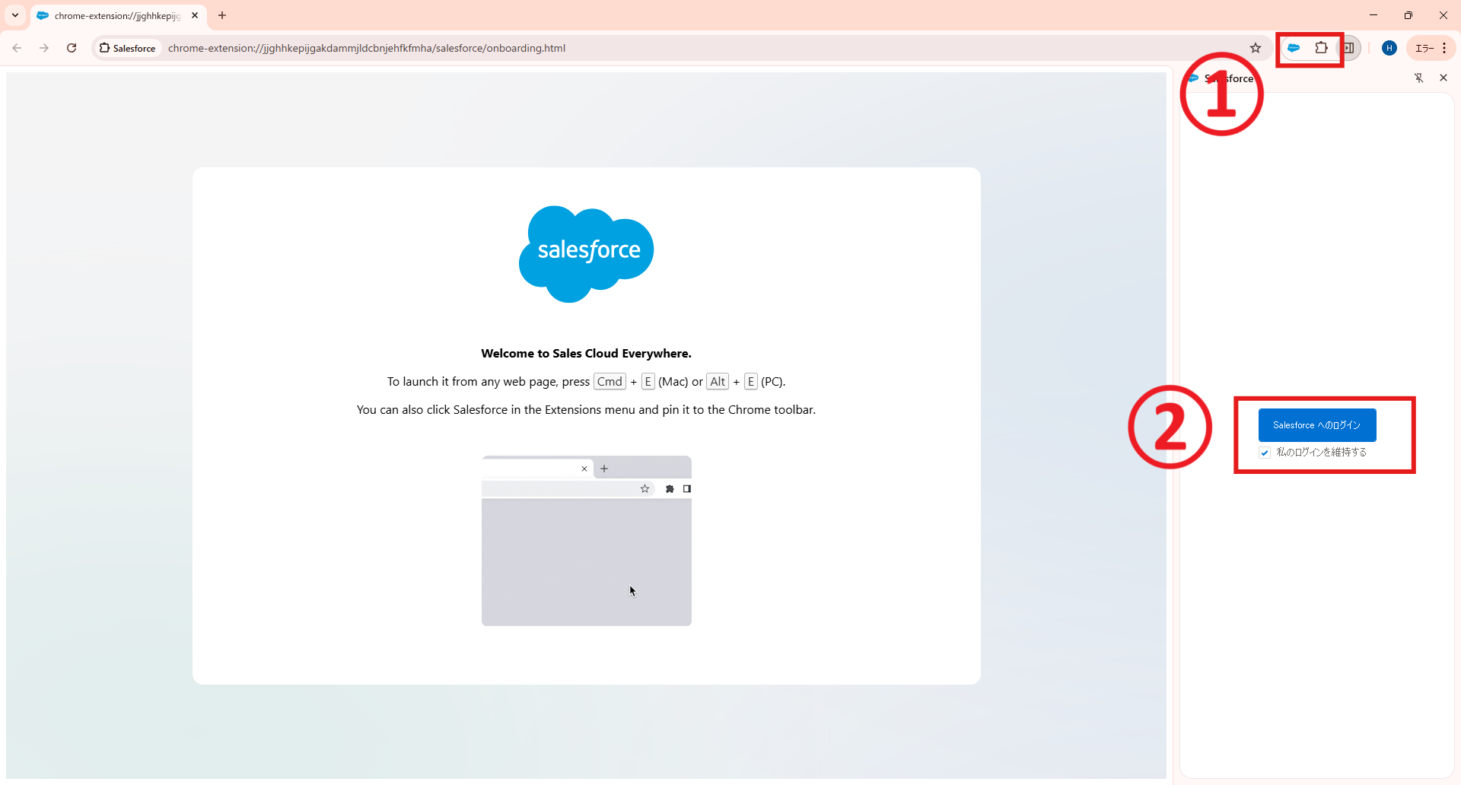Go back to the previous page

tap(17, 48)
